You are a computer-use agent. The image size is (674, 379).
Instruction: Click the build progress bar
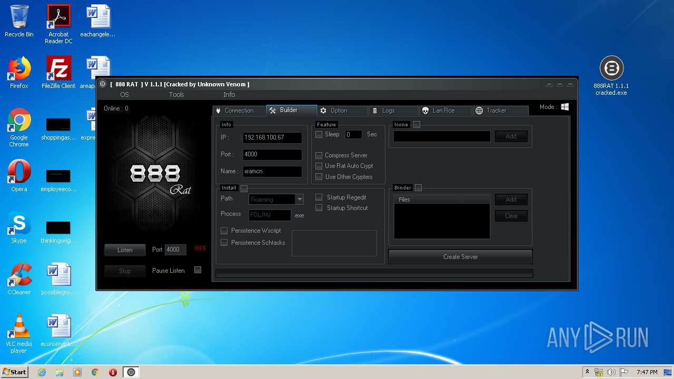click(374, 273)
